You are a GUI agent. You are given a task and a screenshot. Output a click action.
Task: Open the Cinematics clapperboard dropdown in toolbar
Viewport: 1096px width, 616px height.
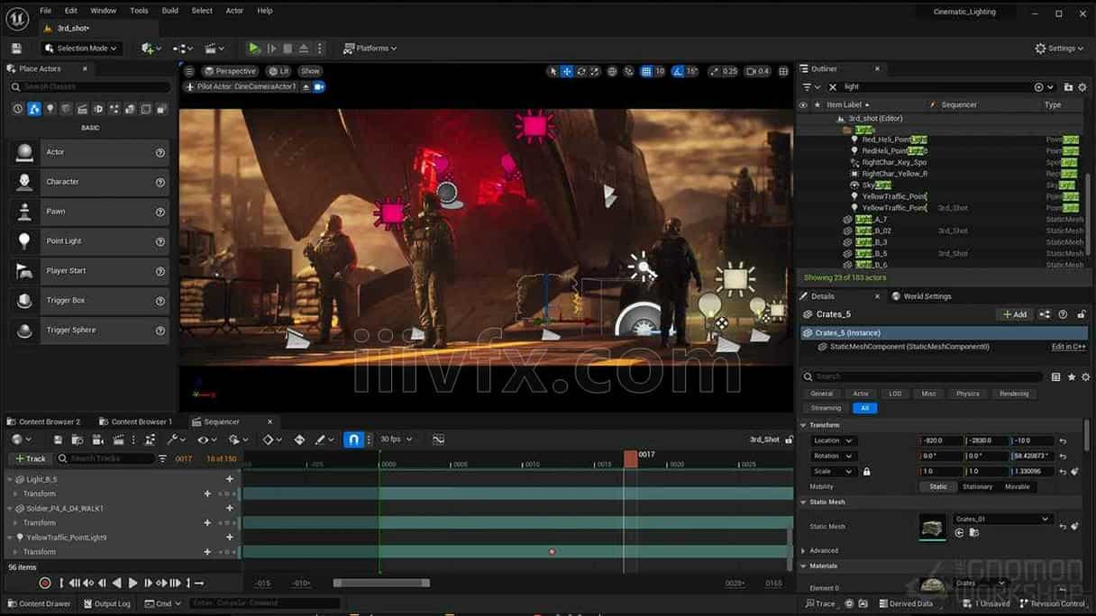tap(214, 49)
